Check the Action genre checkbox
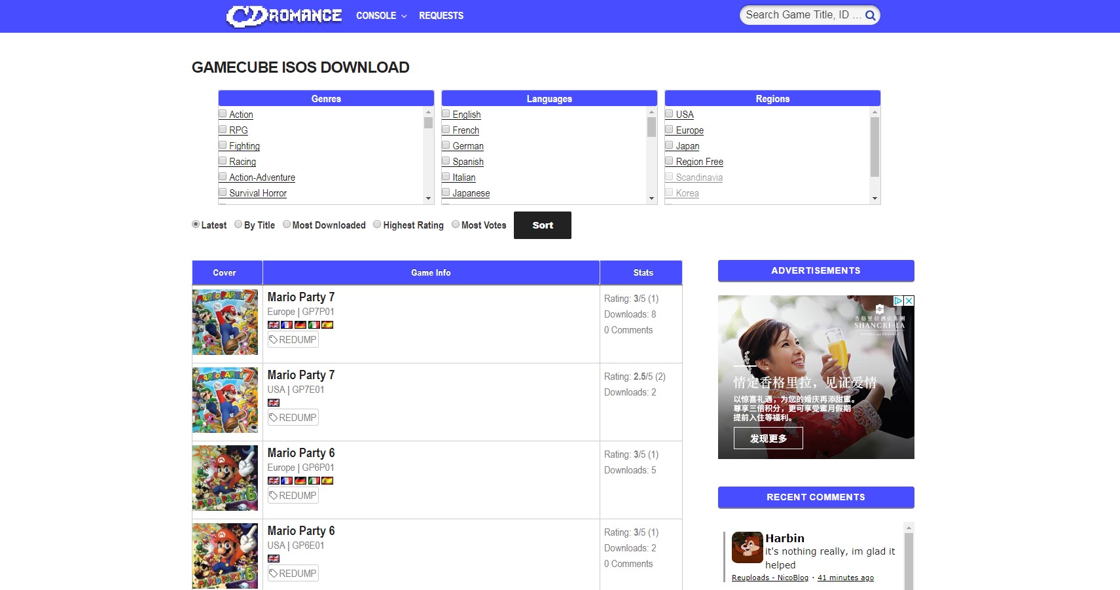 (x=223, y=113)
